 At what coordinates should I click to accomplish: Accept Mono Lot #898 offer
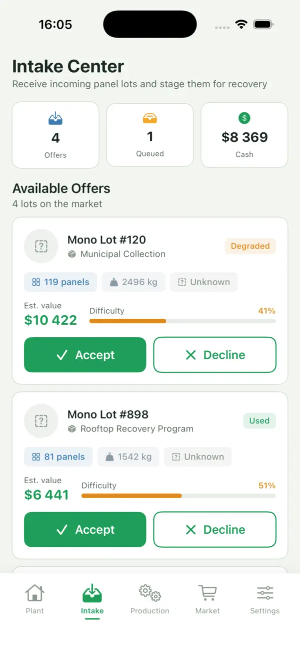click(x=85, y=530)
